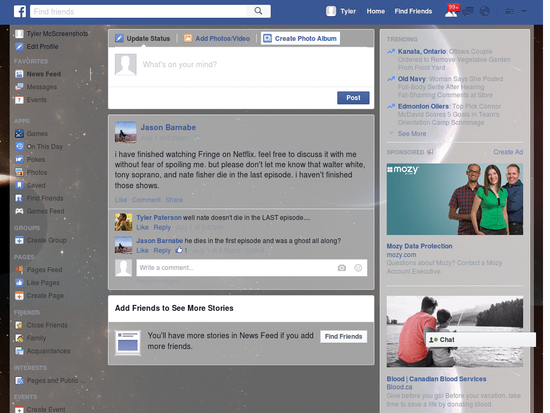The height and width of the screenshot is (413, 550).
Task: Click Tyler profile picture in top bar
Action: (331, 11)
